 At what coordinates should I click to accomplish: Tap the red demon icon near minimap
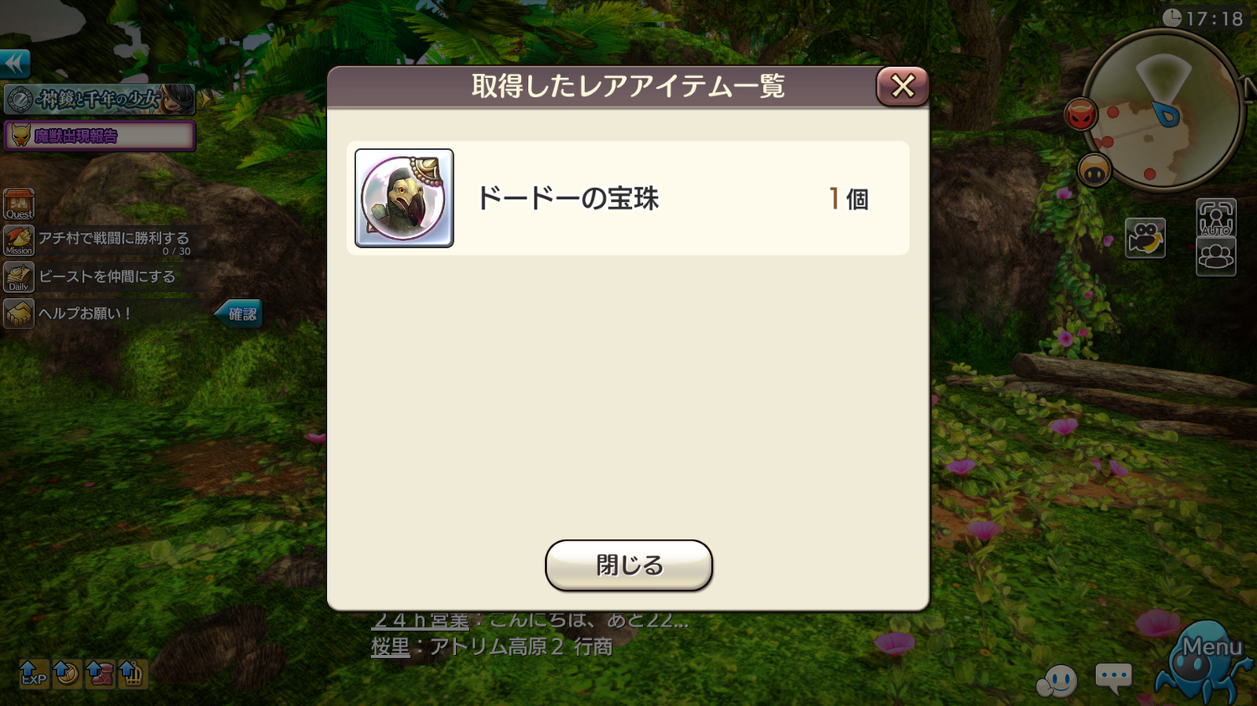1081,115
